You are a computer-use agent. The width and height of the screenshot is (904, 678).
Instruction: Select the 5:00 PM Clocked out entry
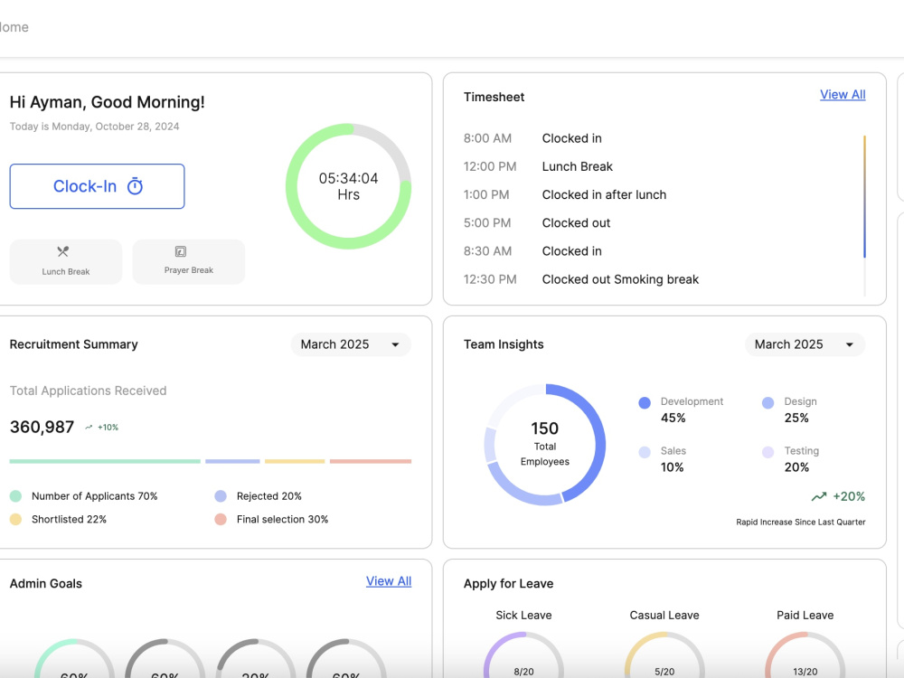[537, 223]
